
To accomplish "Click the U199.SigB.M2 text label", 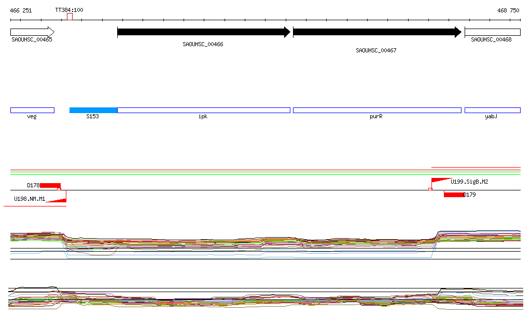I will point(469,182).
